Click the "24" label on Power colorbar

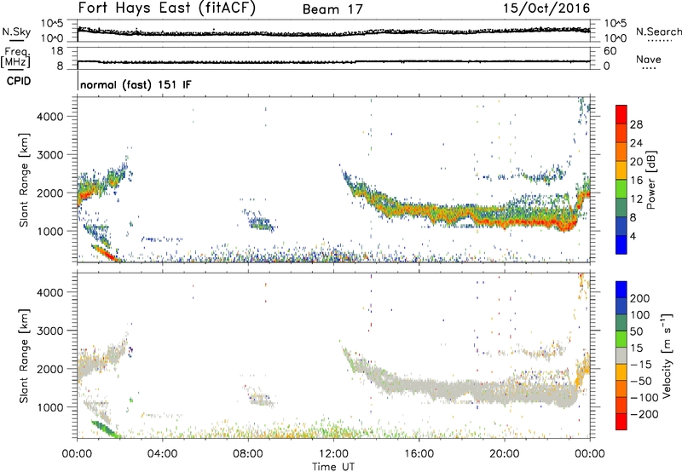tap(636, 143)
